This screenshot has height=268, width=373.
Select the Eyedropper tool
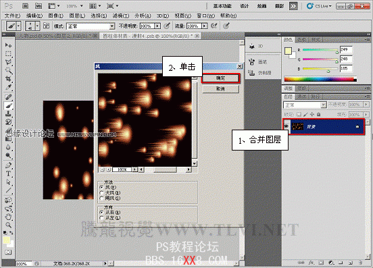point(8,87)
